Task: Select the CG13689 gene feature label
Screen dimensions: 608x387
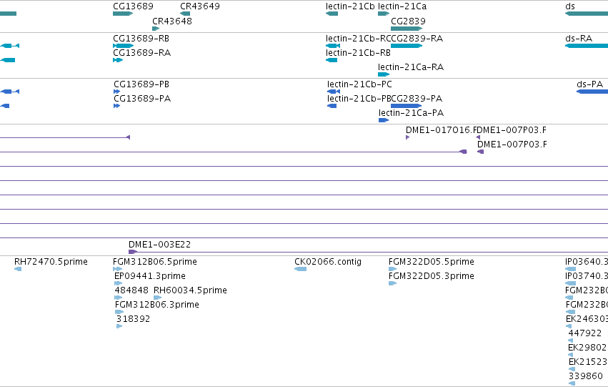Action: click(x=133, y=6)
